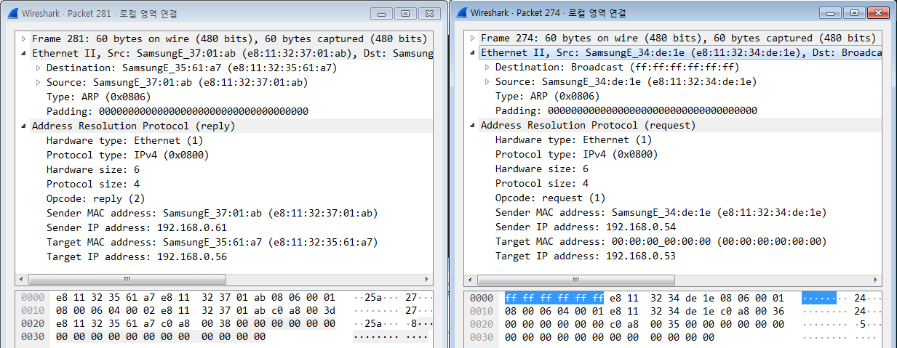Screen dimensions: 897x348
Task: Expand Source SamsungE_37:01:ab in Packet 281
Action: 38,82
